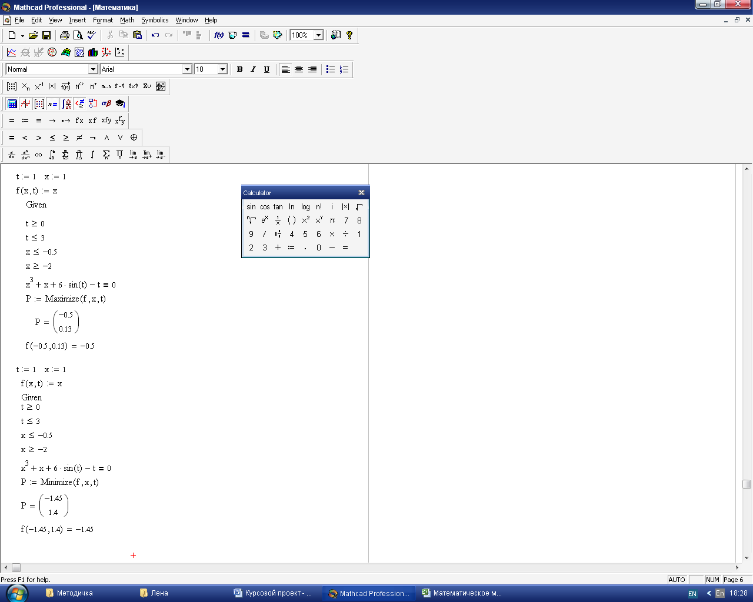Save the worksheet with the floppy icon
This screenshot has width=753, height=602.
(46, 35)
